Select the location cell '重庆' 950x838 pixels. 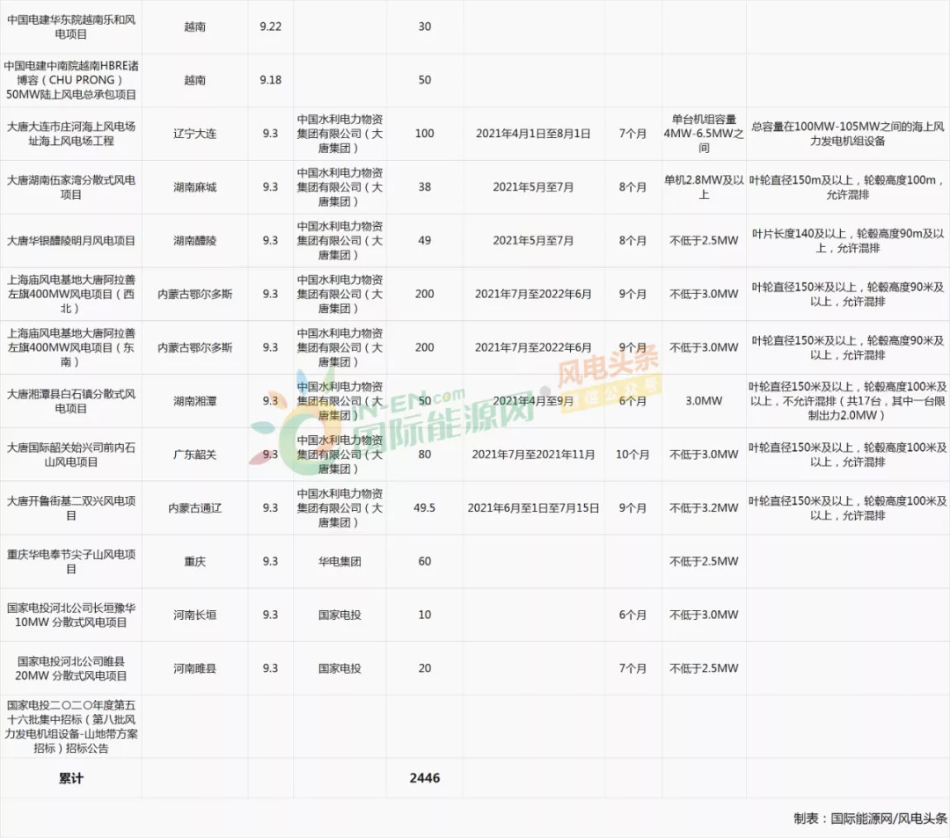click(194, 561)
